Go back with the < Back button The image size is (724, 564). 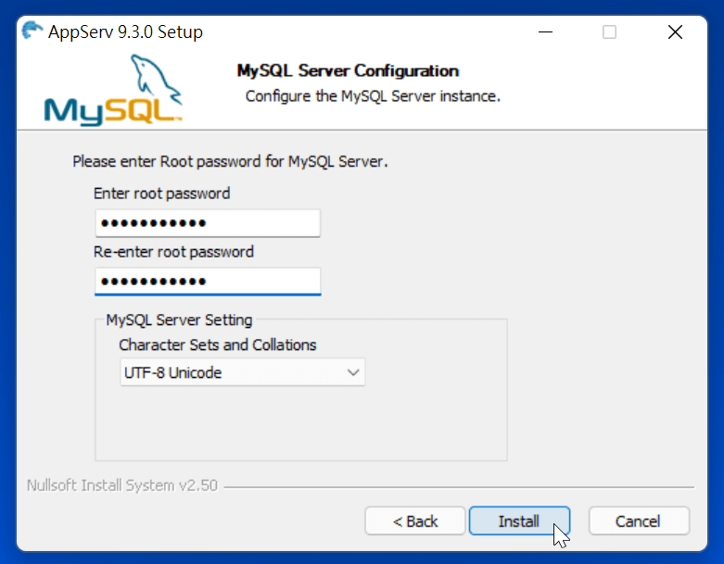(414, 521)
